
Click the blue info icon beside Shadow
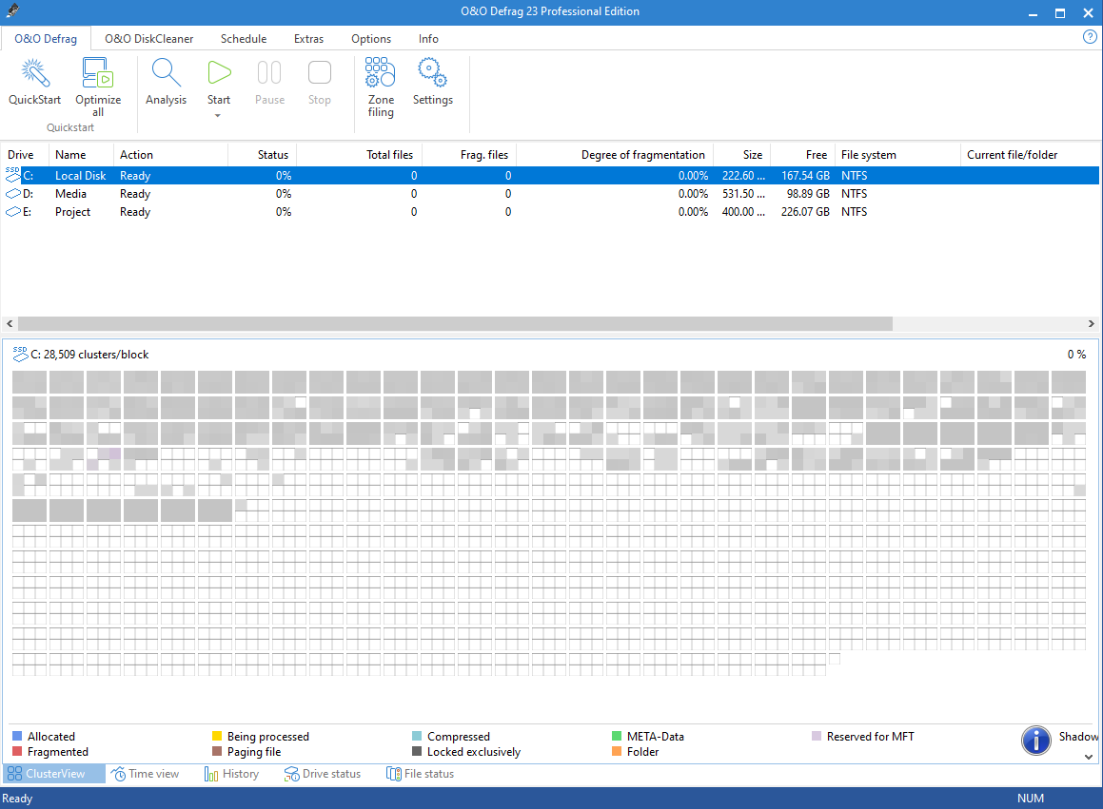click(1035, 741)
